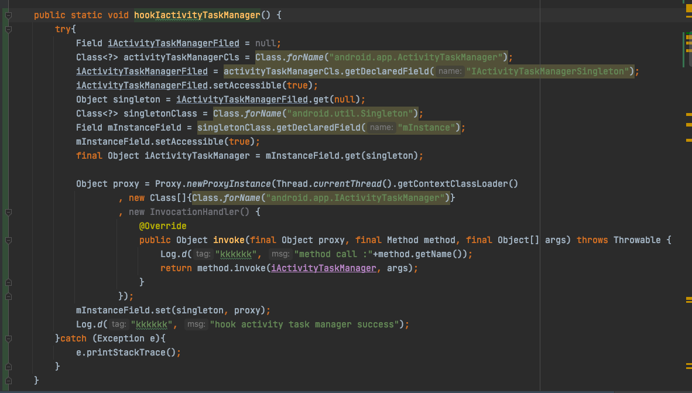Click fold marker beside catch block's closing brace

(8, 367)
